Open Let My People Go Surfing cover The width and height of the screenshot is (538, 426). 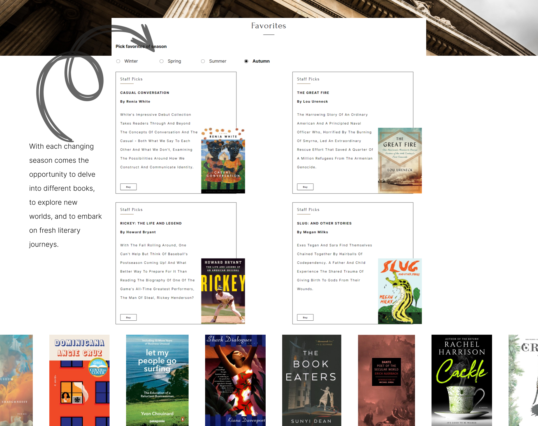click(157, 380)
